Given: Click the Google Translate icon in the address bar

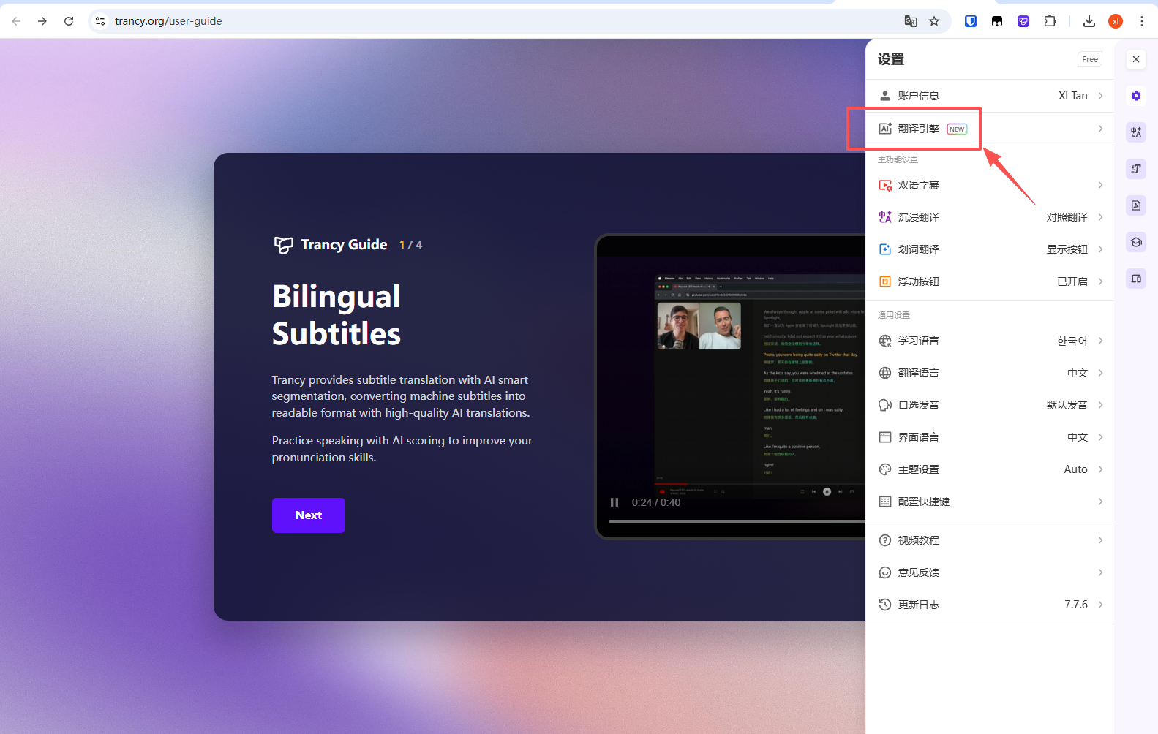Looking at the screenshot, I should [x=911, y=21].
